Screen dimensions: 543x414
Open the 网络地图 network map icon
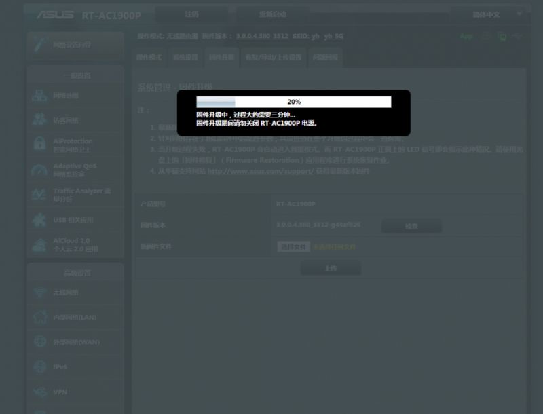point(39,96)
